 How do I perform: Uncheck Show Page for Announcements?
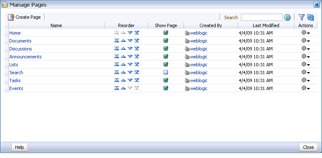pos(166,56)
